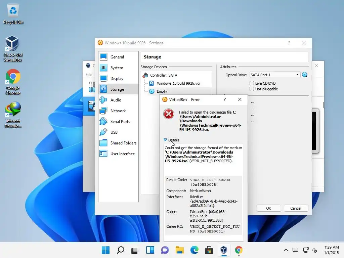Click the help button in Settings title bar
344x258 pixels.
289,43
